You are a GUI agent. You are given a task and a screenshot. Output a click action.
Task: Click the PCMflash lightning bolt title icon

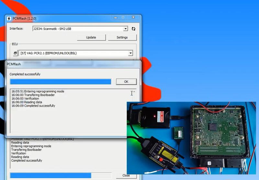click(9, 18)
